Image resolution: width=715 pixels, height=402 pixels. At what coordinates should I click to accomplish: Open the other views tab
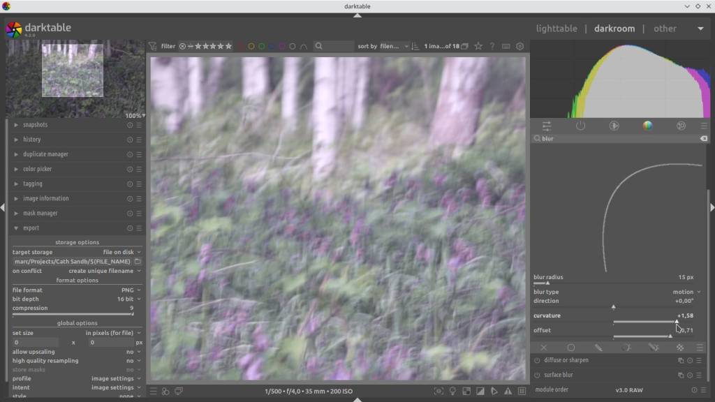click(x=665, y=29)
